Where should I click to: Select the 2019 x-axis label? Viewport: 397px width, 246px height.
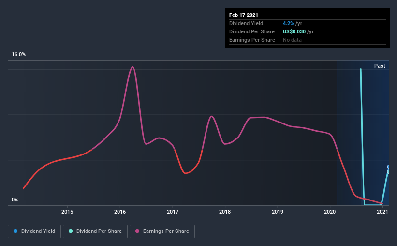pos(278,212)
